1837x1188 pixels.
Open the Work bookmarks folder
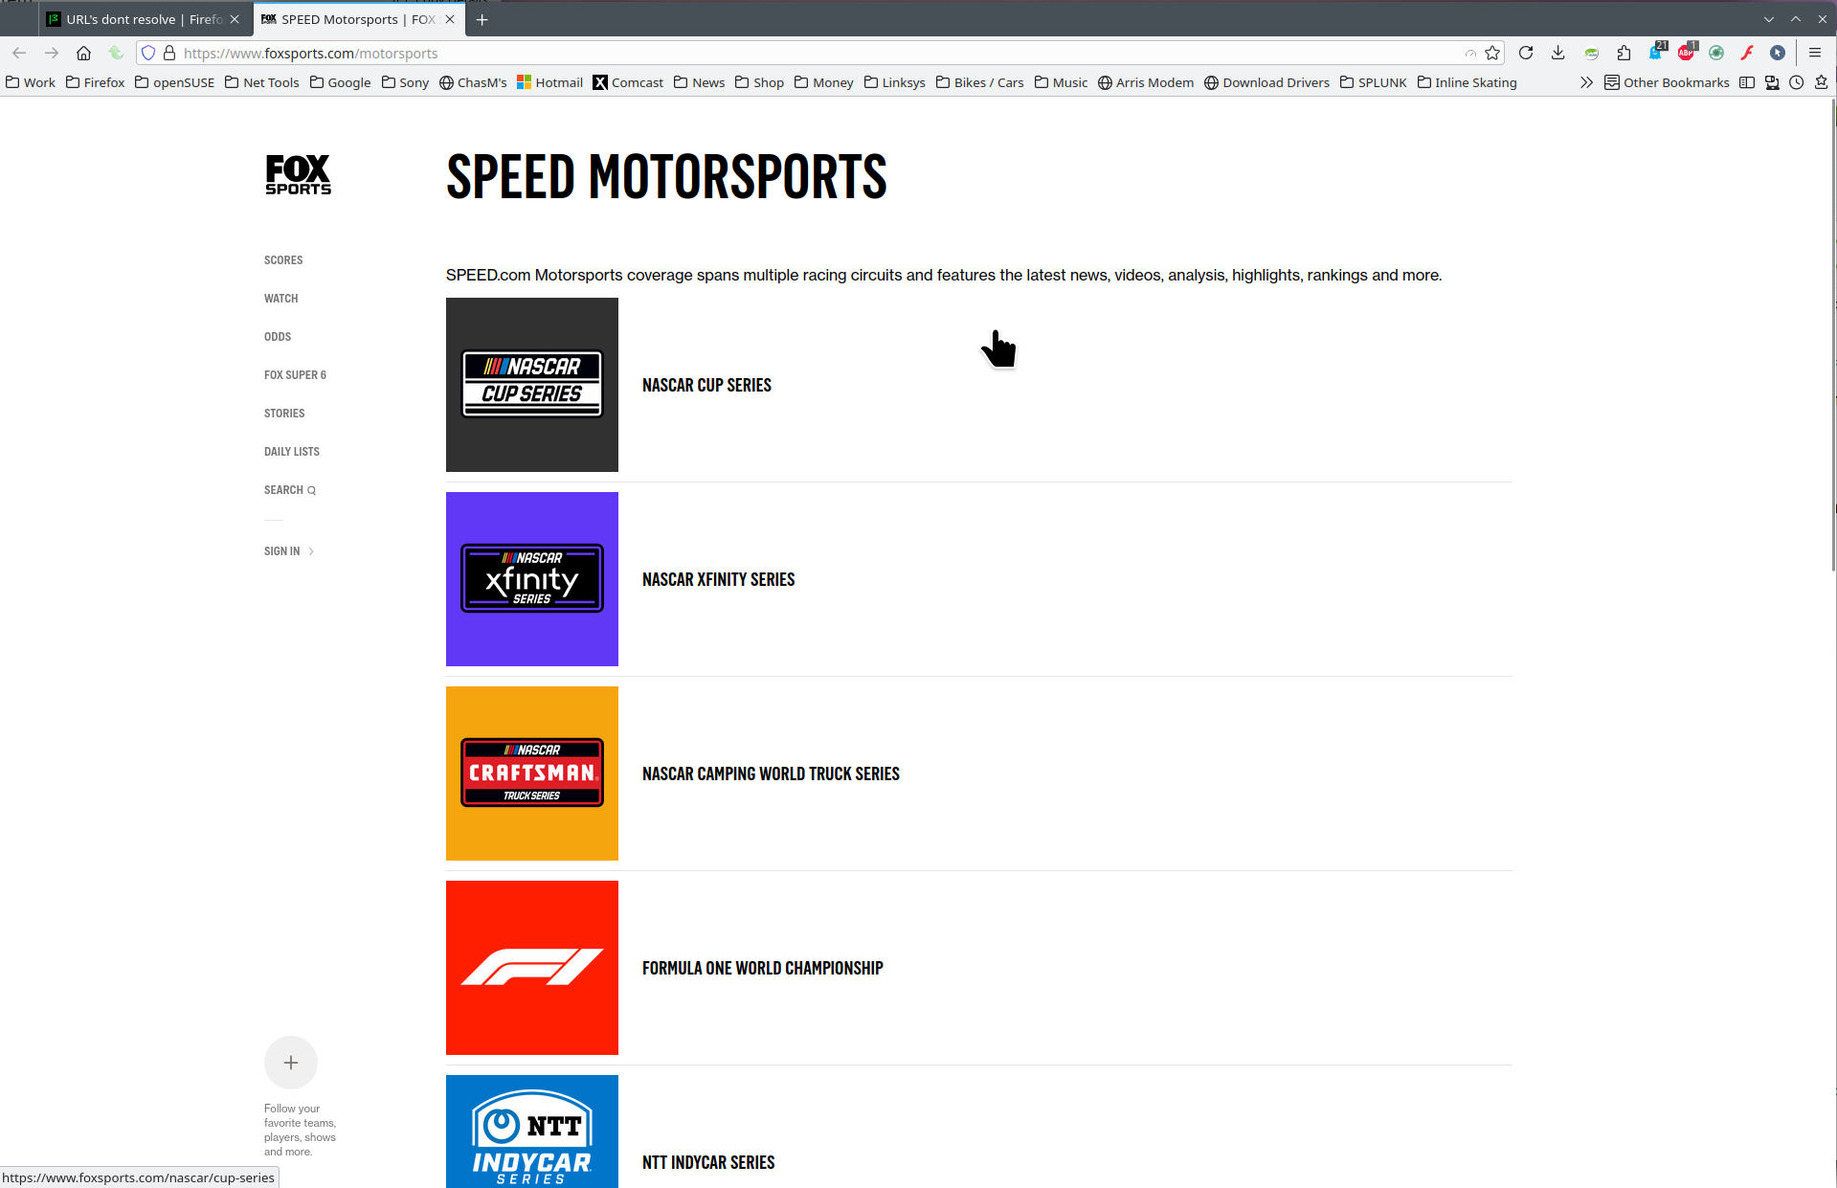coord(31,83)
